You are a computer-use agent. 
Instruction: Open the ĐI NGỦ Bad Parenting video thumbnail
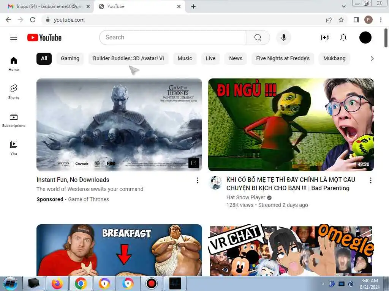291,125
